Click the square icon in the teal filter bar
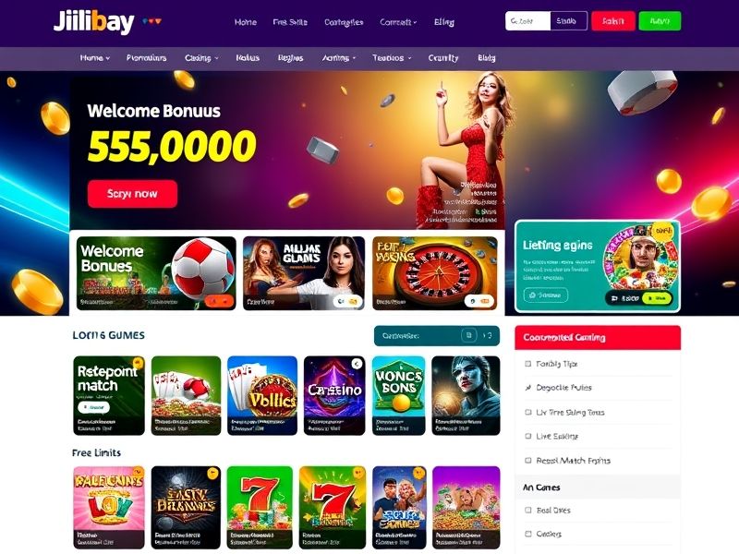The width and height of the screenshot is (739, 554). pyautogui.click(x=468, y=335)
